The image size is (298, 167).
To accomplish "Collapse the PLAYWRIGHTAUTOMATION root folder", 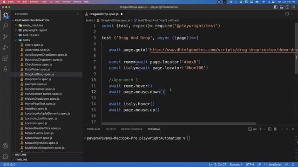I will pyautogui.click(x=32, y=20).
